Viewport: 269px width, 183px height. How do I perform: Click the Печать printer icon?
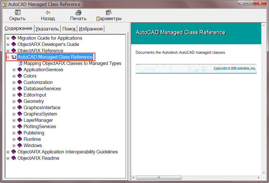pos(78,13)
